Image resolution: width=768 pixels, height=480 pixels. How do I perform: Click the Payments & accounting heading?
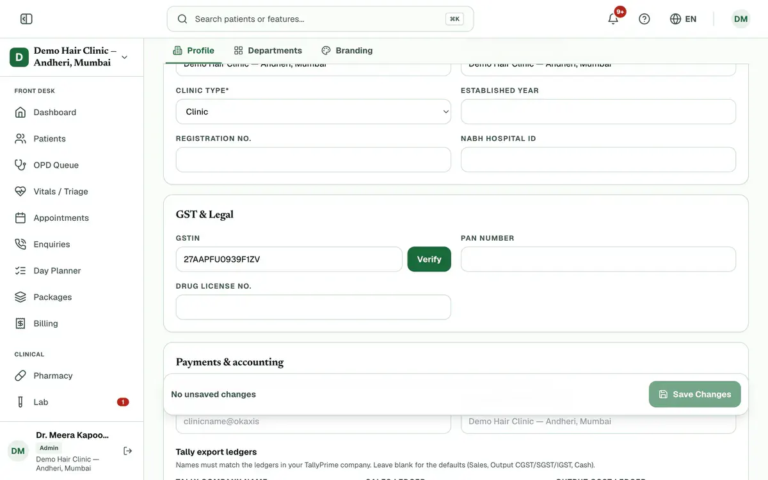tap(230, 362)
